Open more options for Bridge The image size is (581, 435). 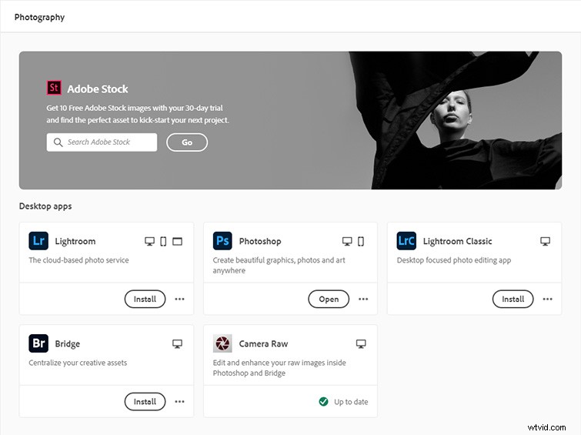[x=180, y=401]
